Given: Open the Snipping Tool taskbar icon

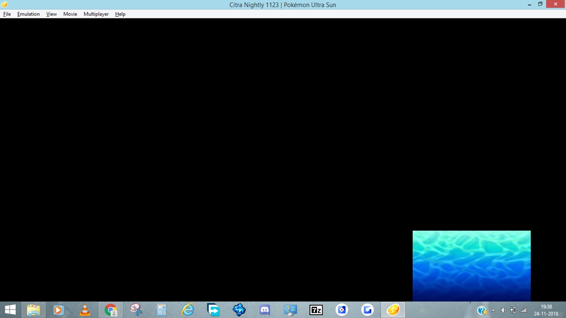Looking at the screenshot, I should (x=136, y=310).
